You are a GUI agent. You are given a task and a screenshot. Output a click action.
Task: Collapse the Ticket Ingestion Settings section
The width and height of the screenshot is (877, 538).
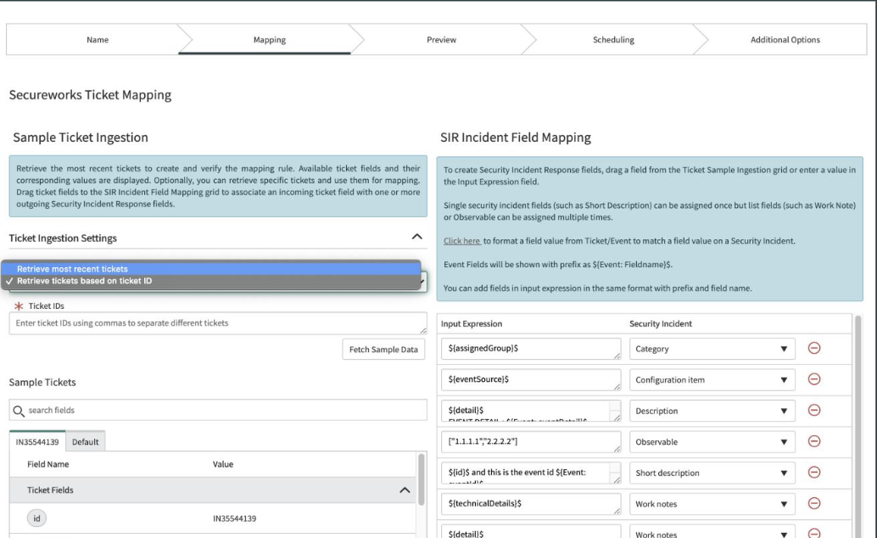[x=416, y=237]
